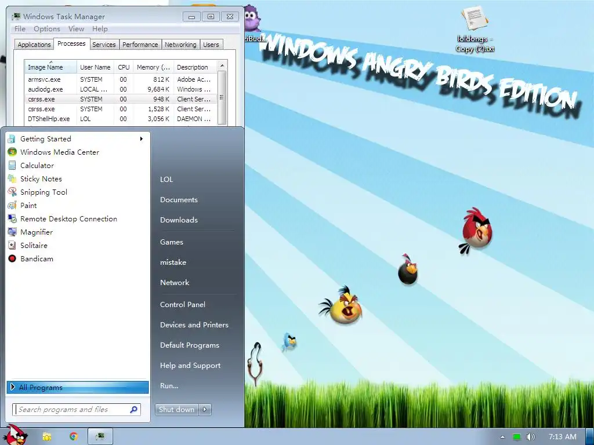Open the File menu in Task Manager

click(20, 29)
